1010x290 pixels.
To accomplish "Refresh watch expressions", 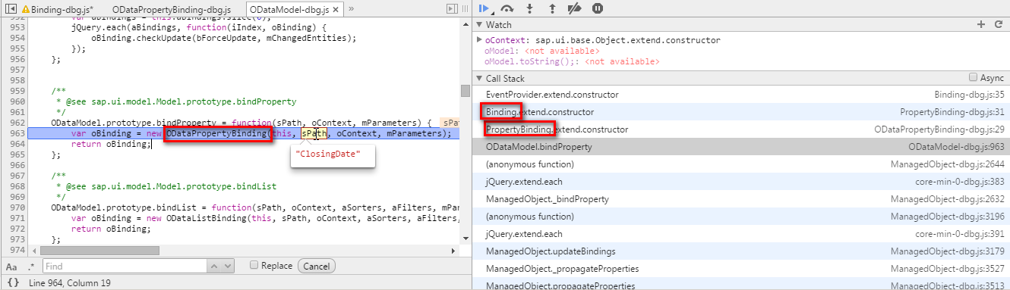I will (x=999, y=25).
